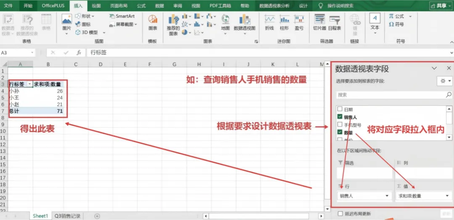Select cell containing 小孙

click(x=21, y=91)
